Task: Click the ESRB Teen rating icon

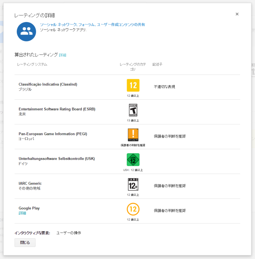Action: pyautogui.click(x=133, y=110)
